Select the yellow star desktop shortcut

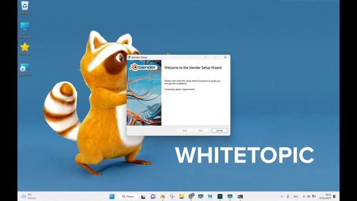pos(25,49)
